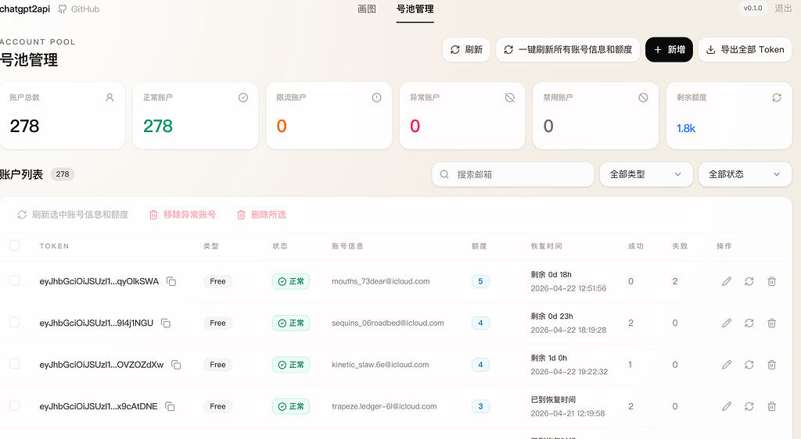Click email mouths_73dear@icloud.com
The height and width of the screenshot is (439, 801).
pyautogui.click(x=381, y=281)
